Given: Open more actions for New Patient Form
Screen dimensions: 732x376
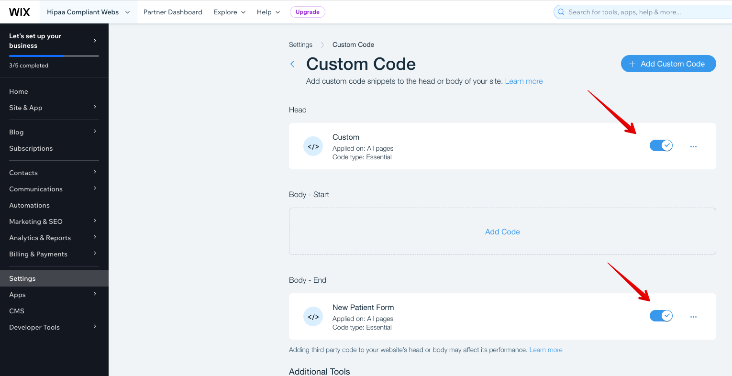Looking at the screenshot, I should 693,317.
